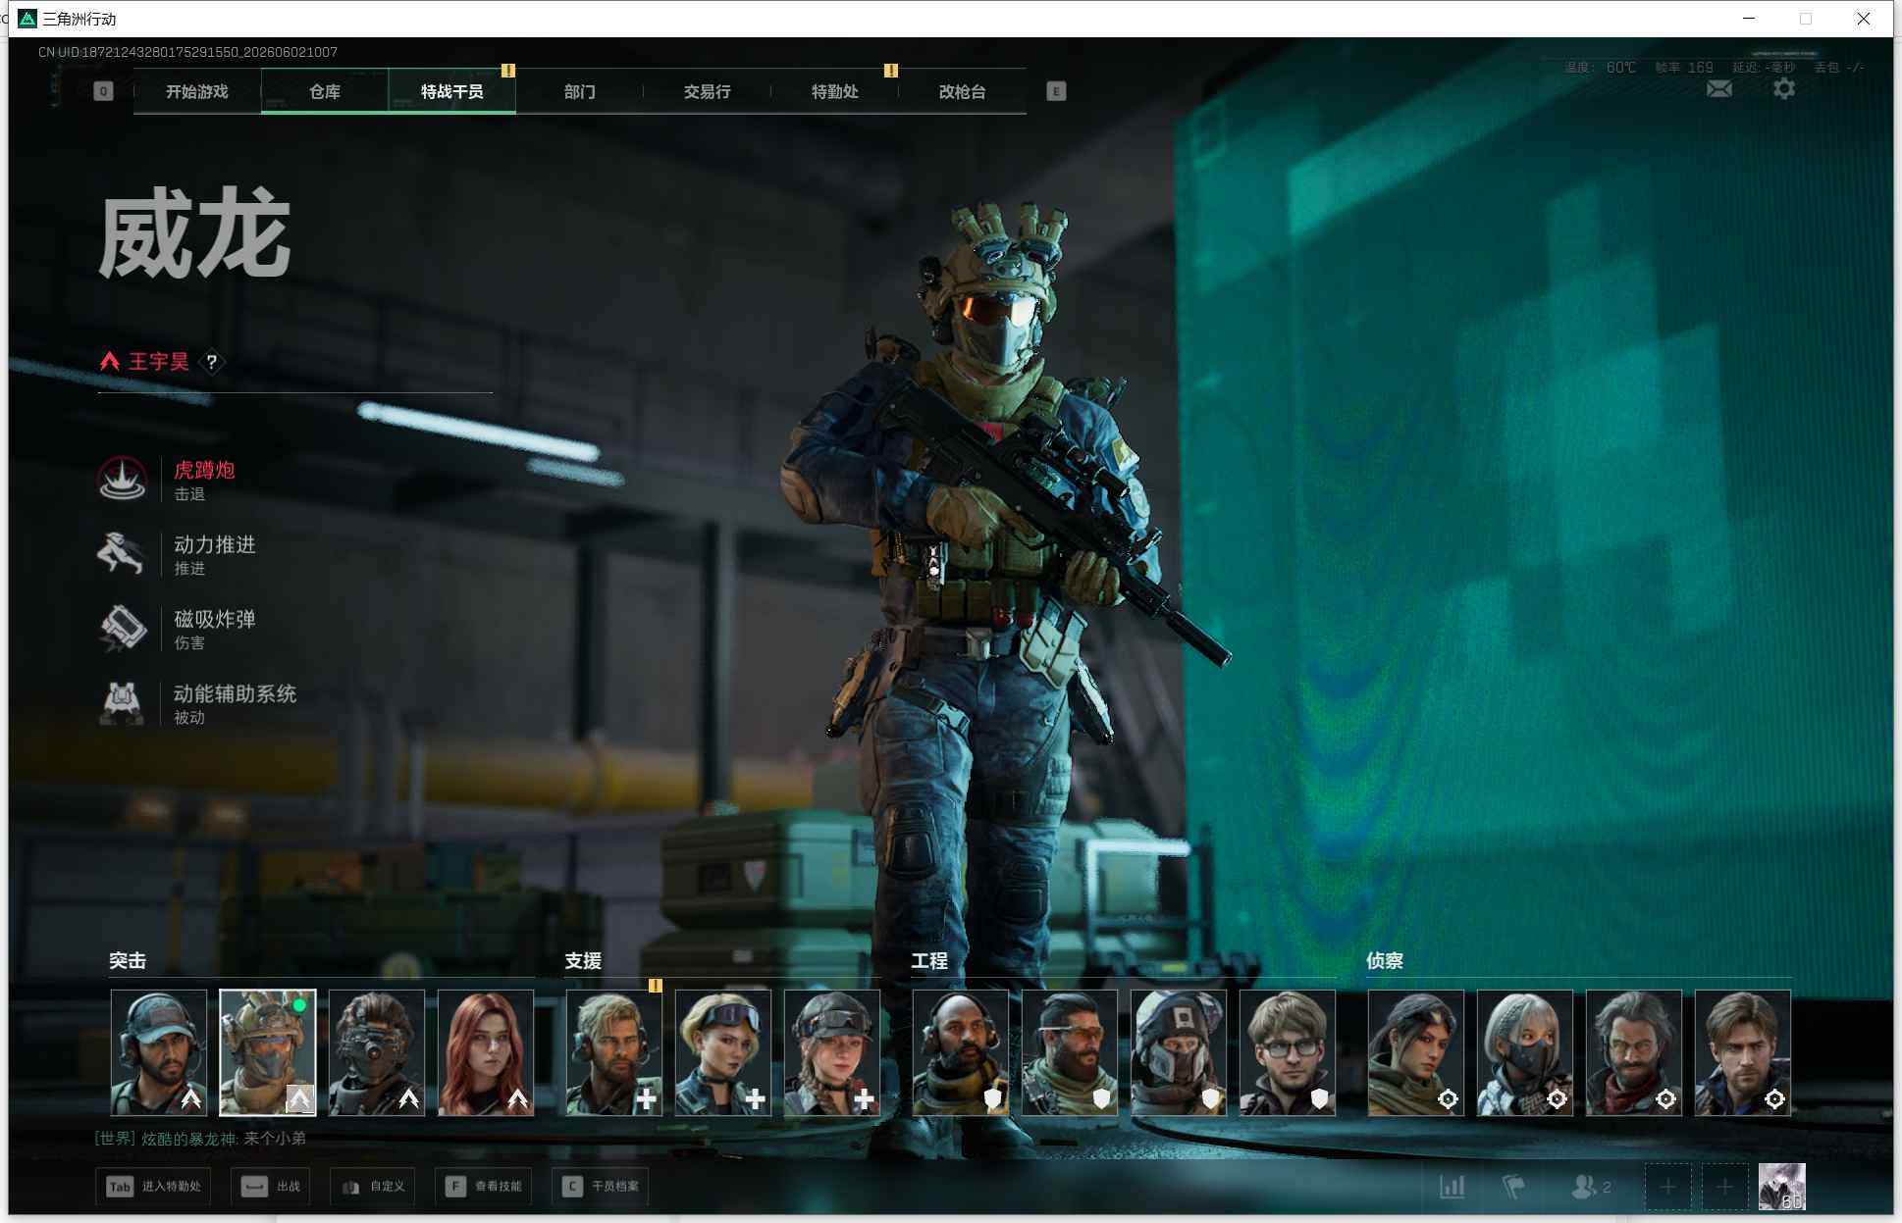Select the dark-haired woman recon portrait
1902x1223 pixels.
[x=1416, y=1052]
